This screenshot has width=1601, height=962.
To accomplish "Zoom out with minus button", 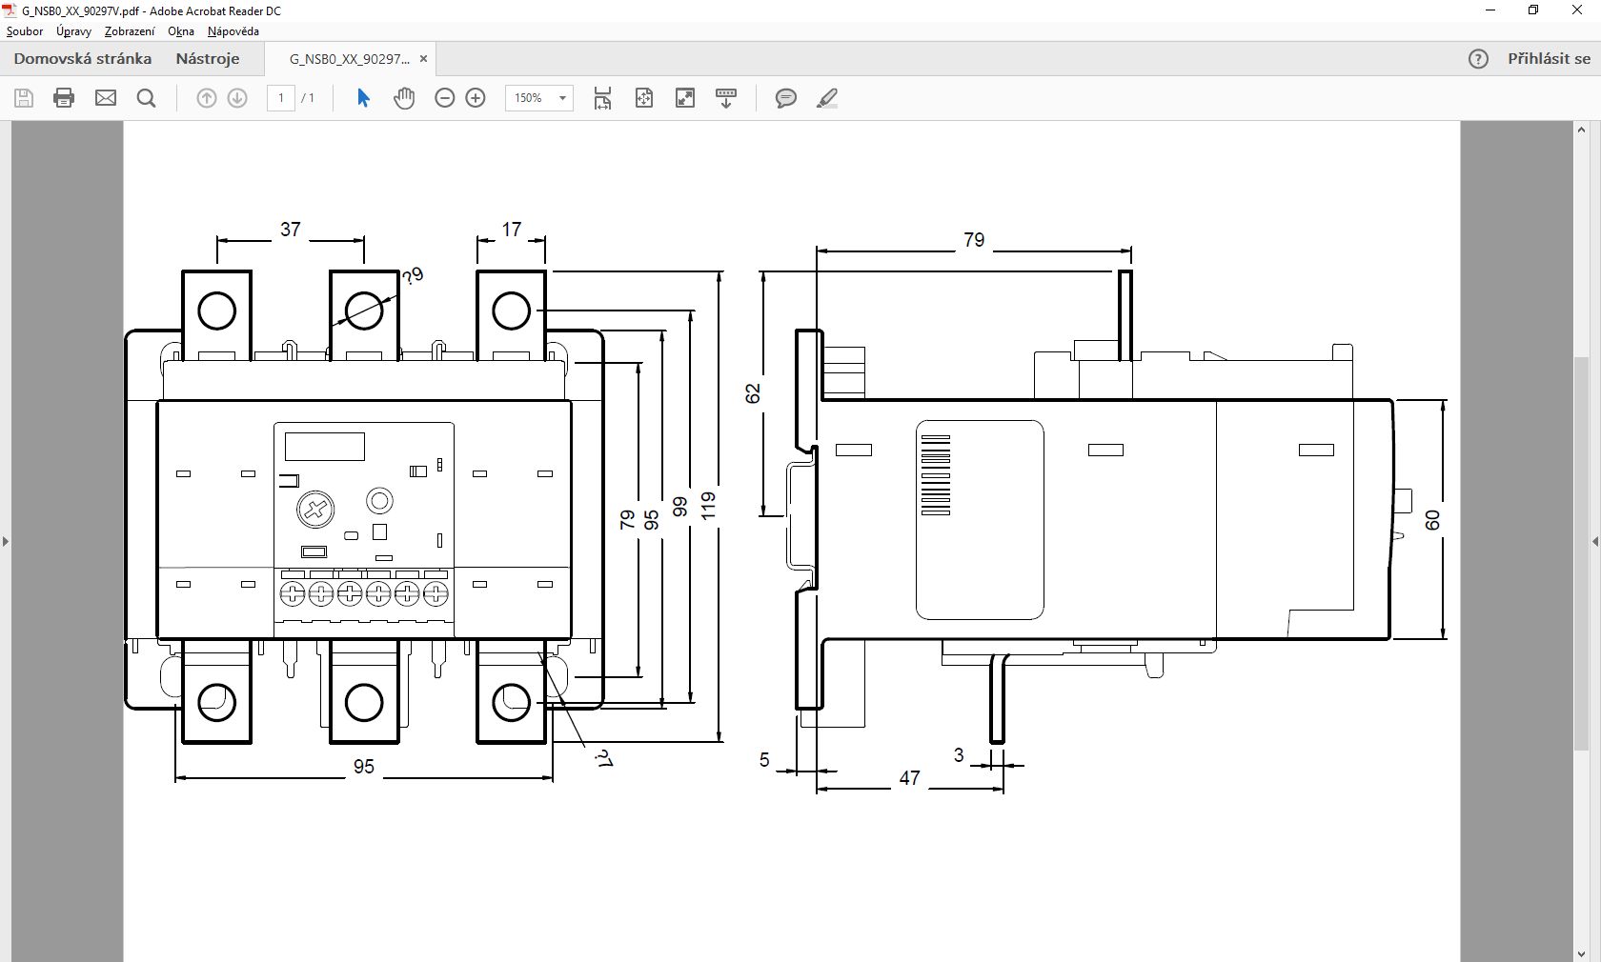I will [x=444, y=98].
